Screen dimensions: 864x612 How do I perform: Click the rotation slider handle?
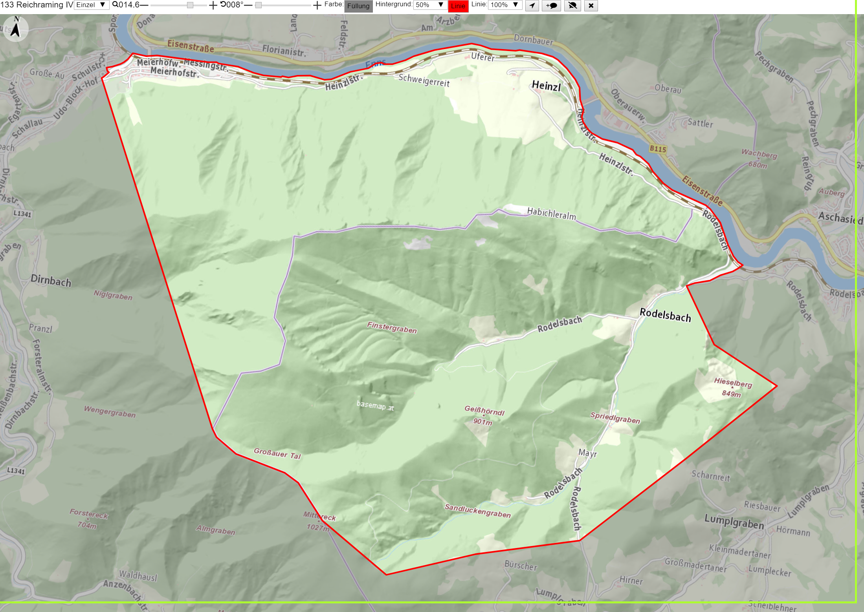[x=259, y=5]
